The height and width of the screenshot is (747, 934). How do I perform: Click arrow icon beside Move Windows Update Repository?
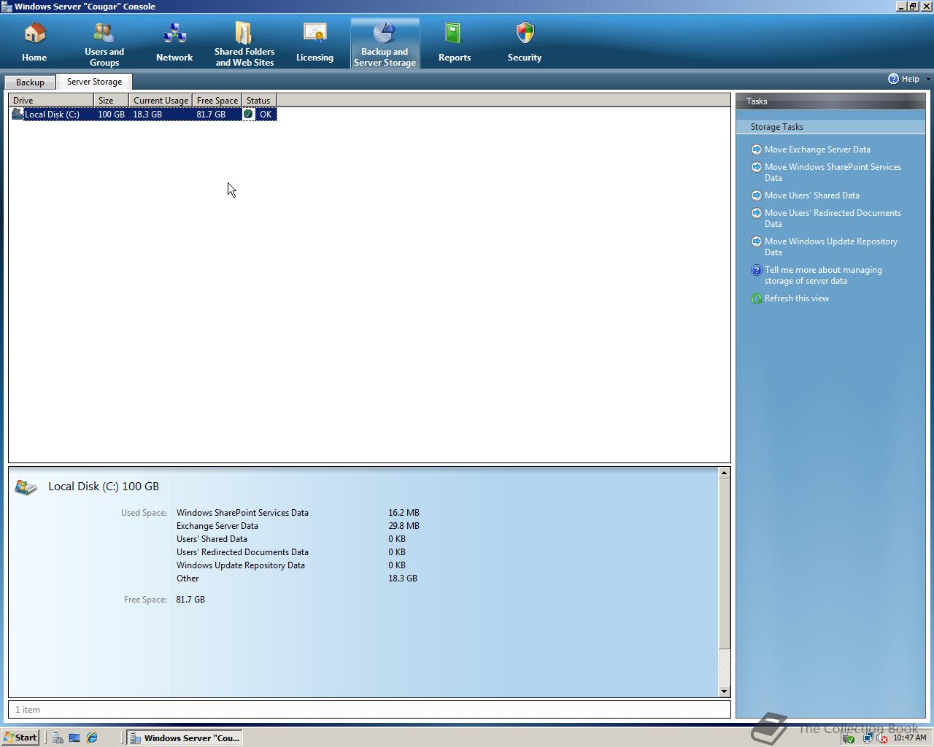[x=757, y=241]
